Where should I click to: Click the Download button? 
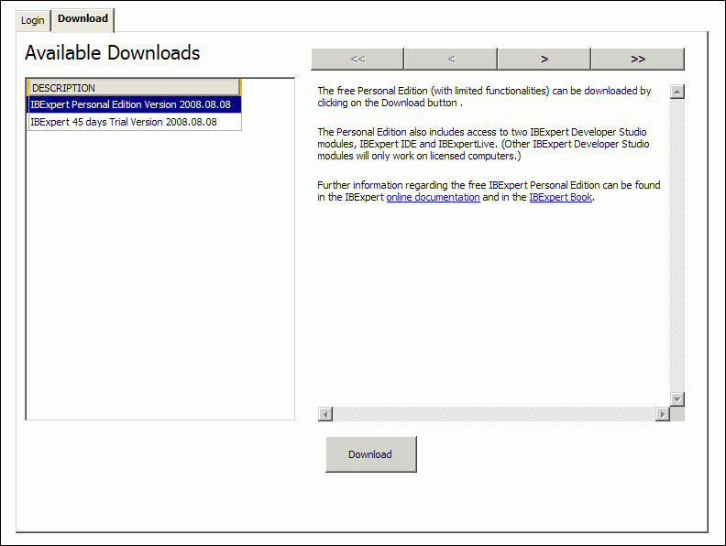tap(371, 454)
